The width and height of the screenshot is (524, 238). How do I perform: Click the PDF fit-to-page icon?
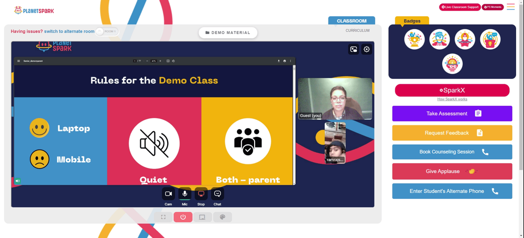pyautogui.click(x=168, y=61)
